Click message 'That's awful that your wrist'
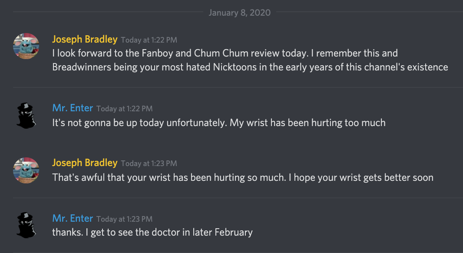Viewport: 463px width, 253px height. click(x=243, y=178)
